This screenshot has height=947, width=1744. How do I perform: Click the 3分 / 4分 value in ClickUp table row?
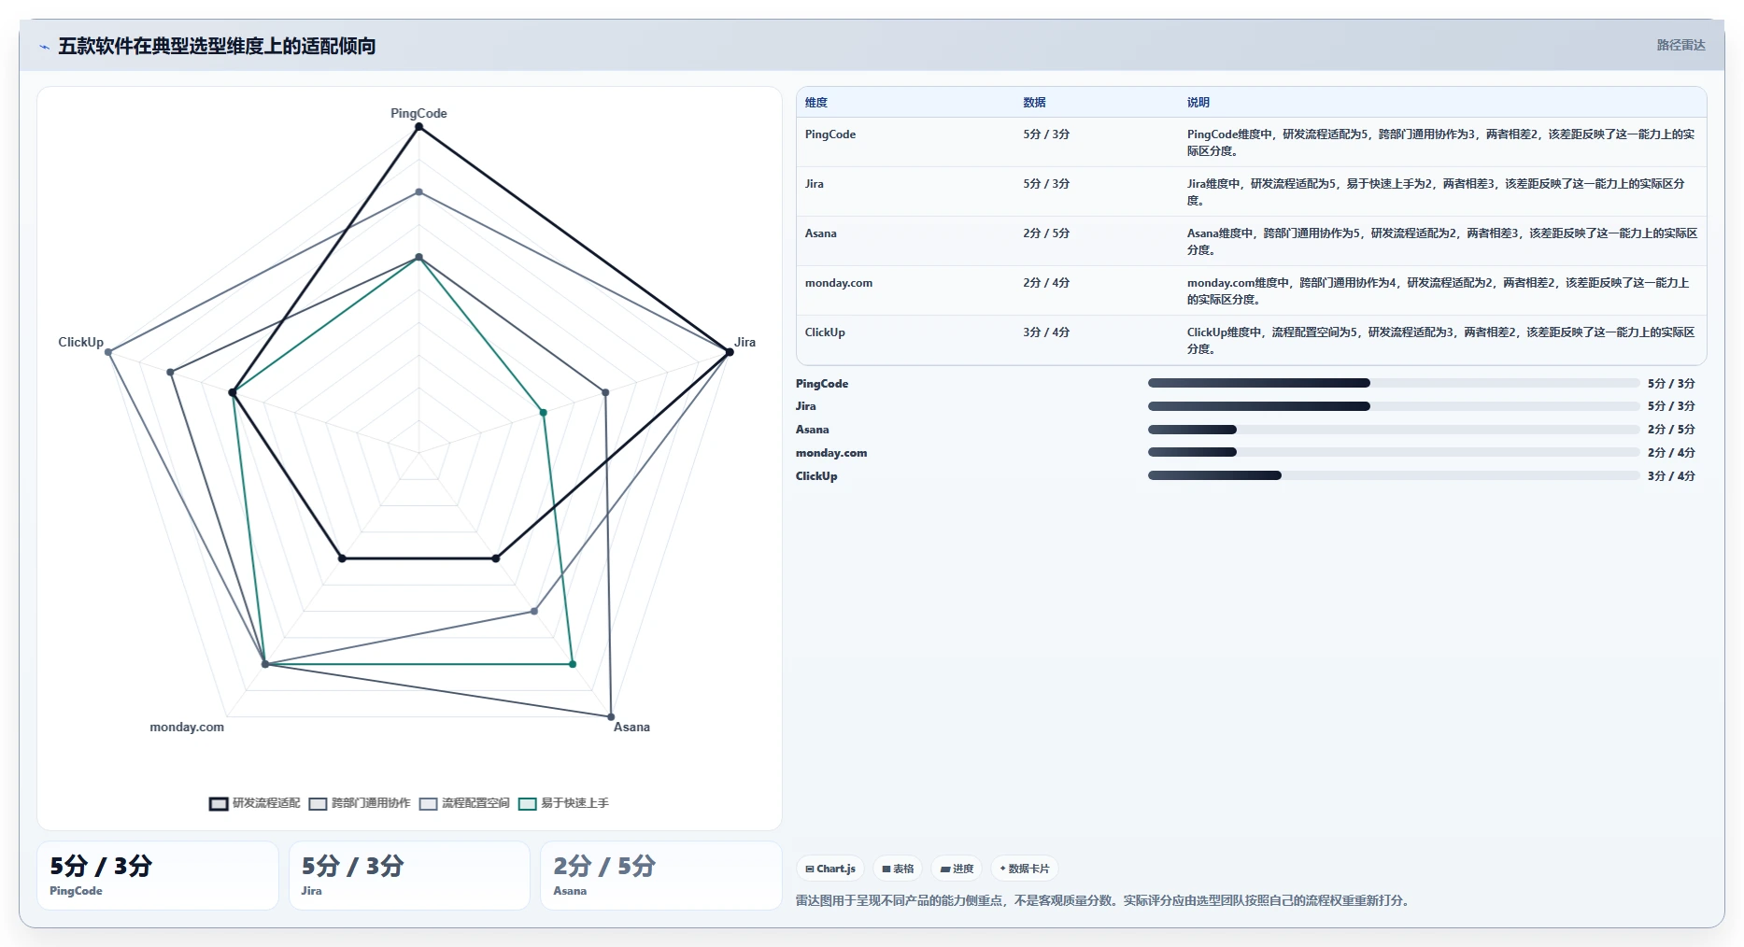[x=1046, y=332]
